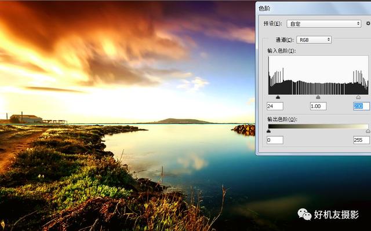Click the black output levels slider handle

pos(268,131)
